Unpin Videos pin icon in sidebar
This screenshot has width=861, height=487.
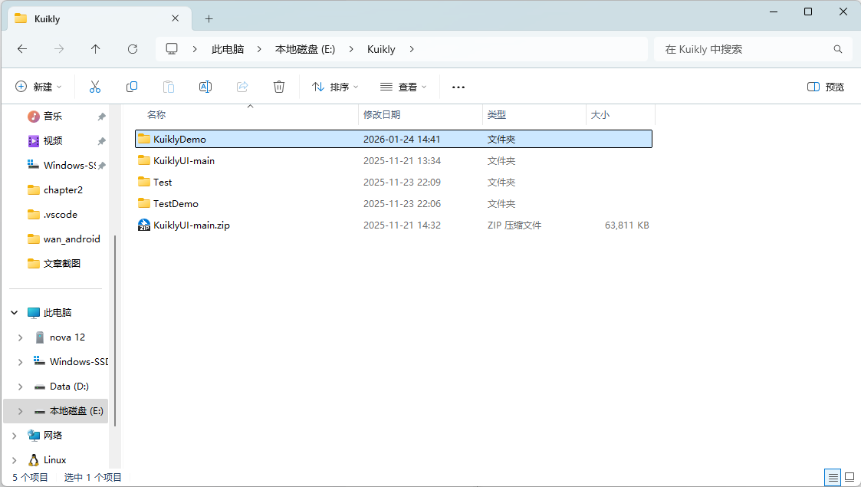(x=101, y=141)
